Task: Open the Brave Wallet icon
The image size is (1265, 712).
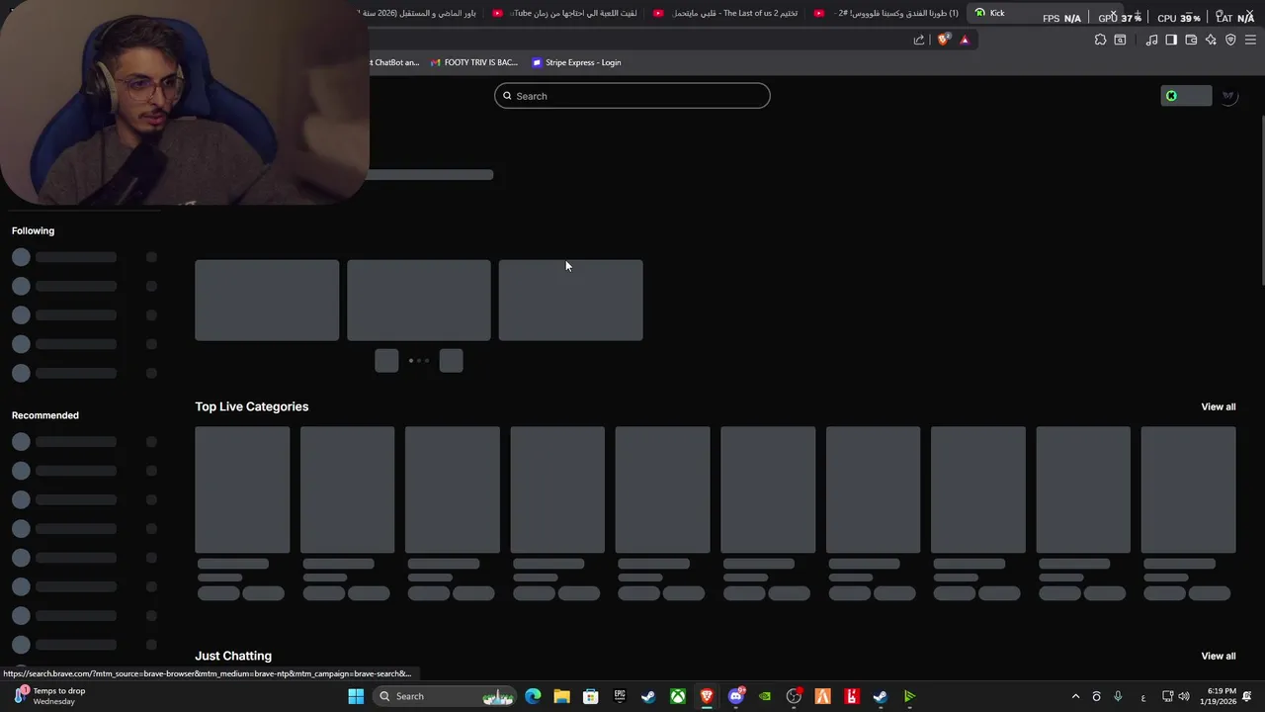Action: coord(1191,40)
